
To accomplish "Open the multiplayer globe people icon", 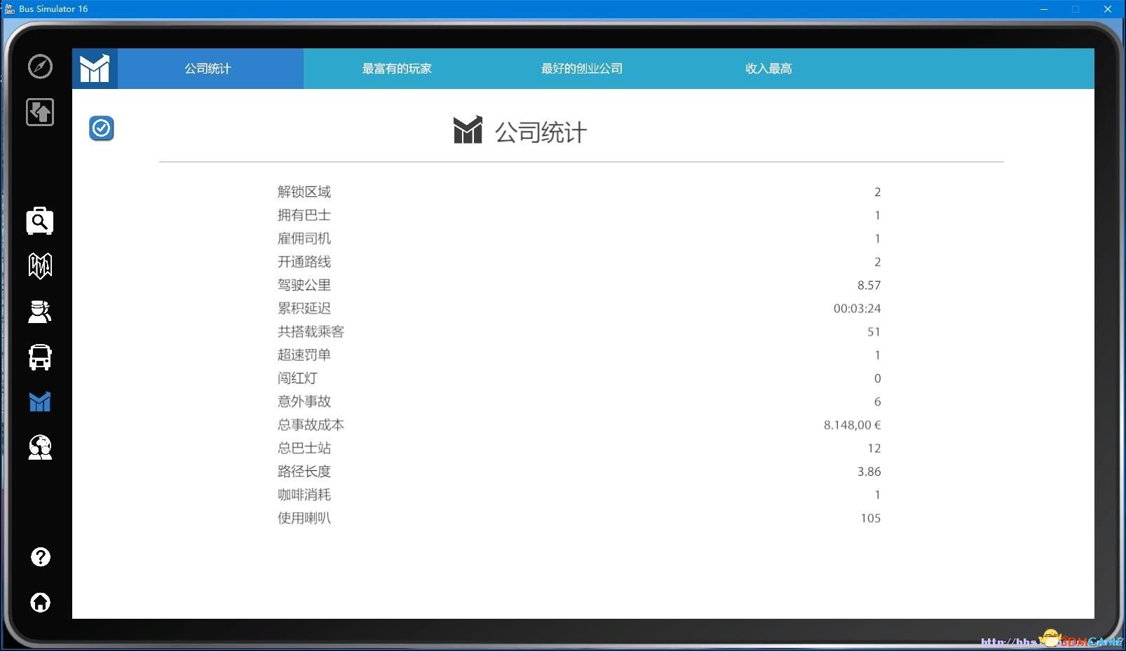I will pos(40,447).
